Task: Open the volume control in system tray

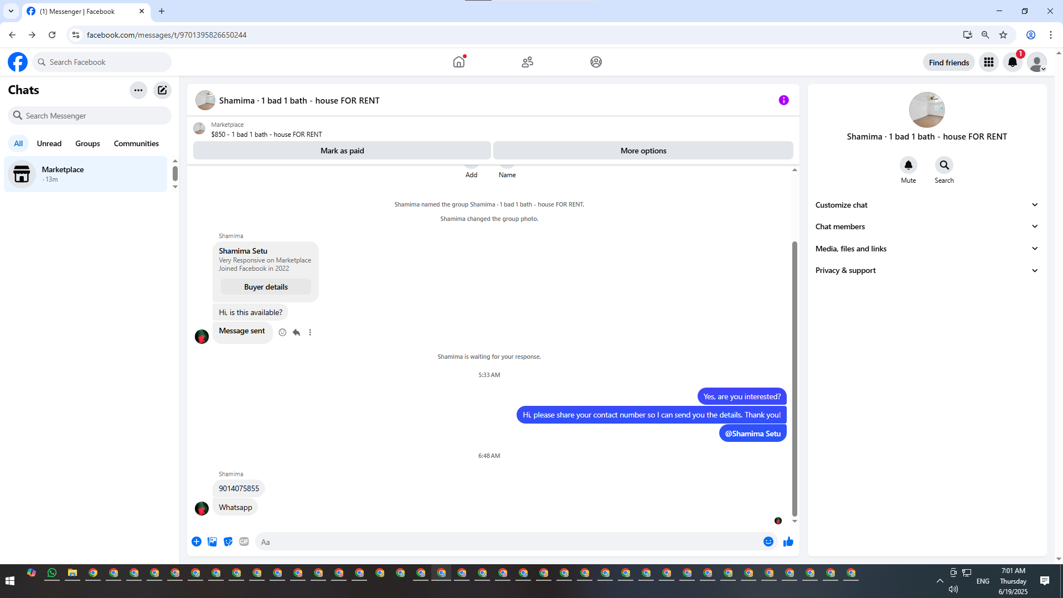Action: click(x=953, y=589)
